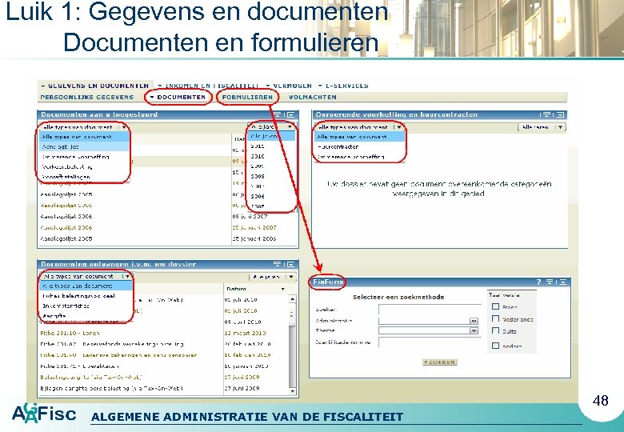Screen dimensions: 624x432
Task: Tick the Frans language checkbox
Action: tap(495, 306)
